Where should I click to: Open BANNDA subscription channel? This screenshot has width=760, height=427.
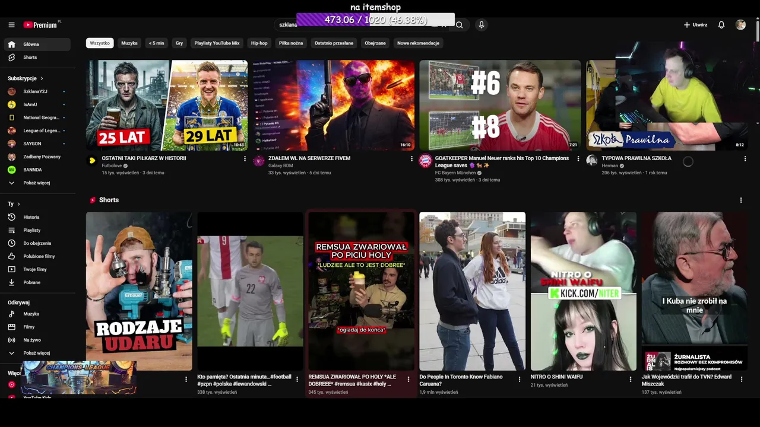[x=37, y=170]
